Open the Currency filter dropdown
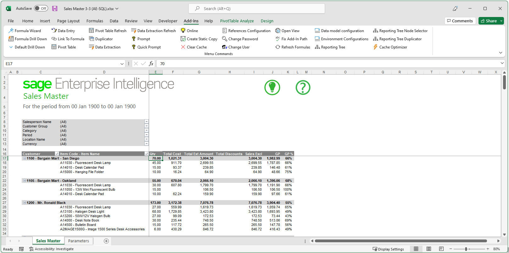This screenshot has width=509, height=253. pos(147,144)
